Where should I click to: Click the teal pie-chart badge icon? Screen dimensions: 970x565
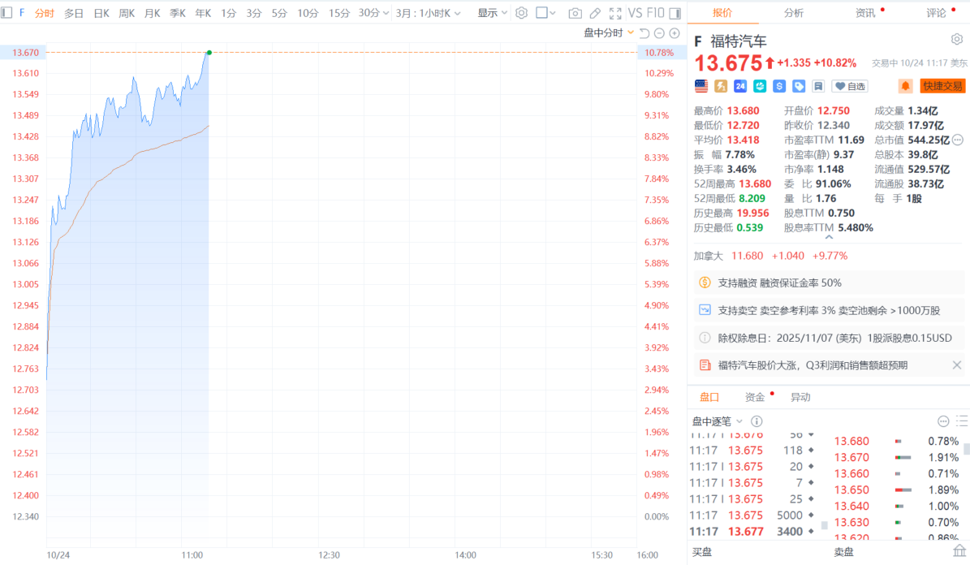point(760,86)
